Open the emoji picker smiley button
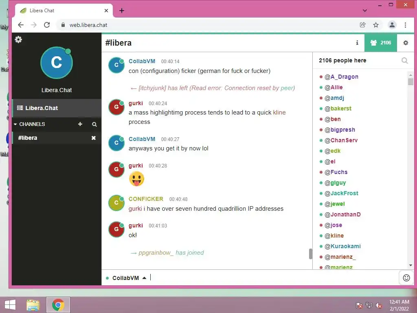 tap(406, 278)
